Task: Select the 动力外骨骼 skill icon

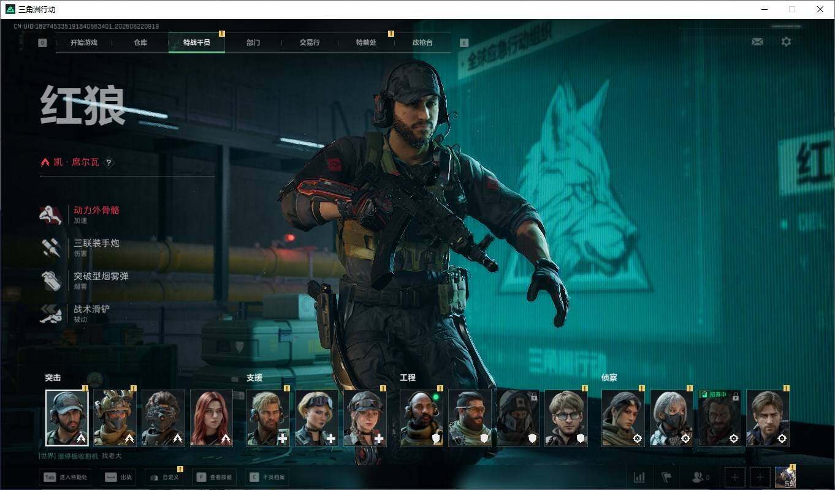Action: point(51,214)
